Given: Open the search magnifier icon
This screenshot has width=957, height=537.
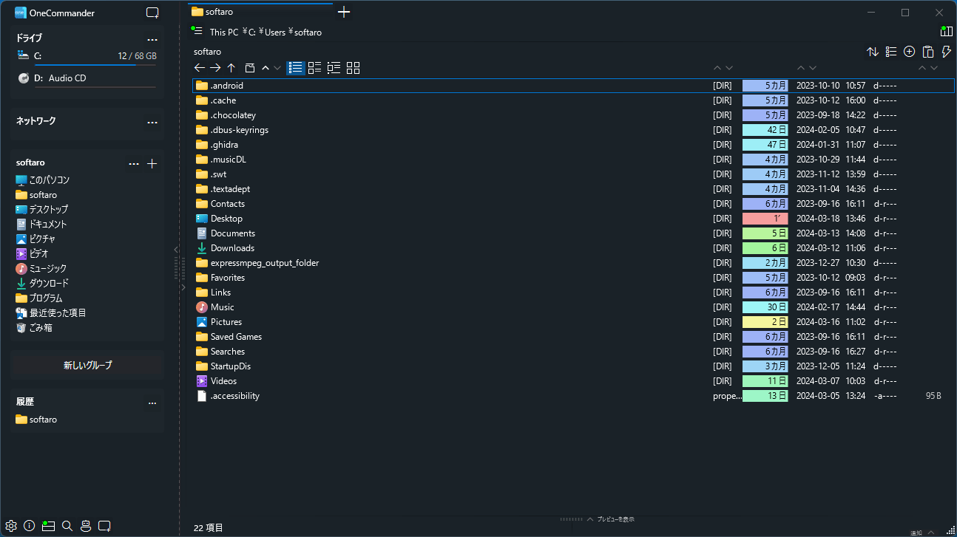Looking at the screenshot, I should click(67, 526).
